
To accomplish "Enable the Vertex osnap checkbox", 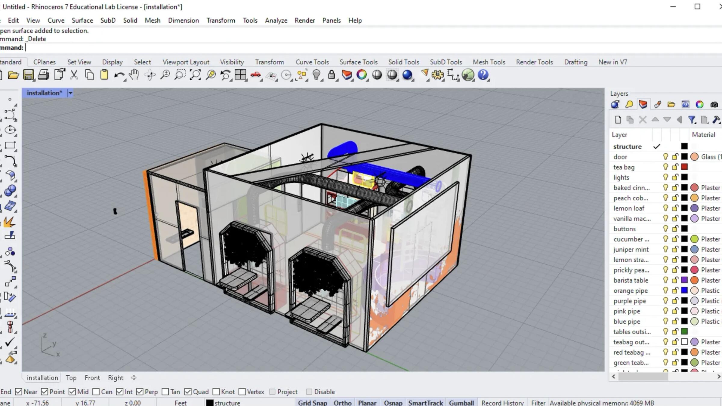I will pos(242,392).
